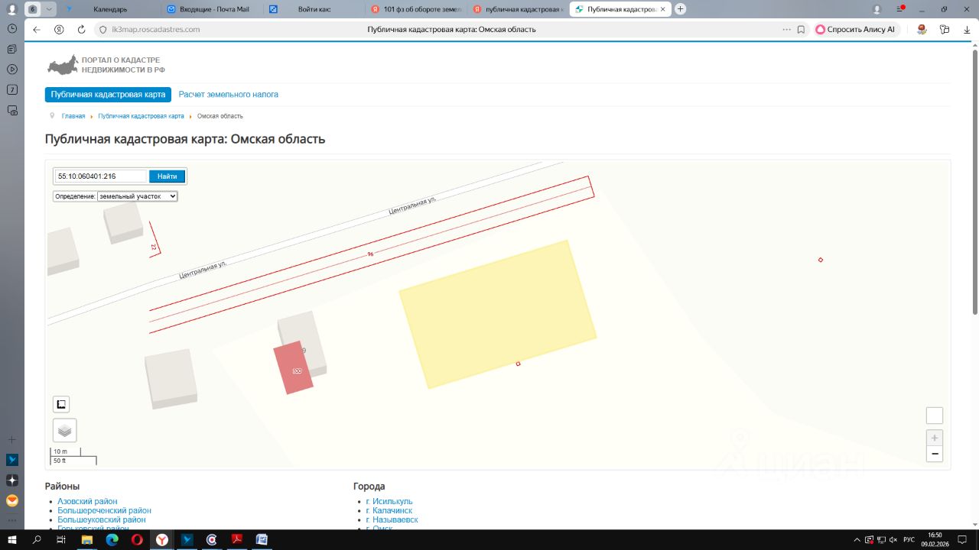Open the 'Определение' object type dropdown
The height and width of the screenshot is (550, 979).
(137, 196)
